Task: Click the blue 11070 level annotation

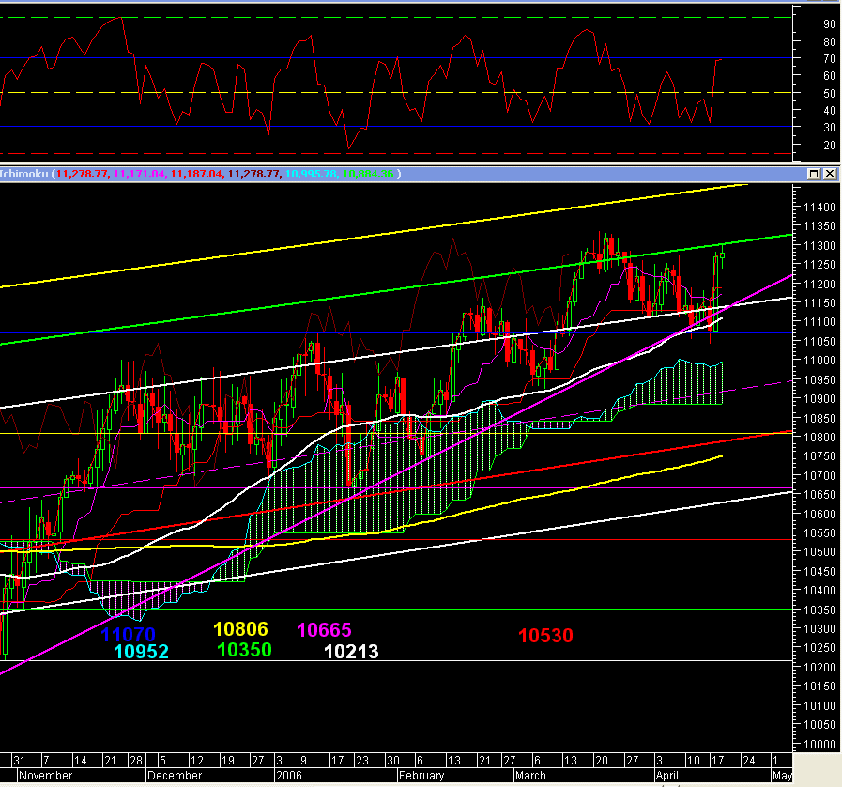Action: tap(128, 635)
